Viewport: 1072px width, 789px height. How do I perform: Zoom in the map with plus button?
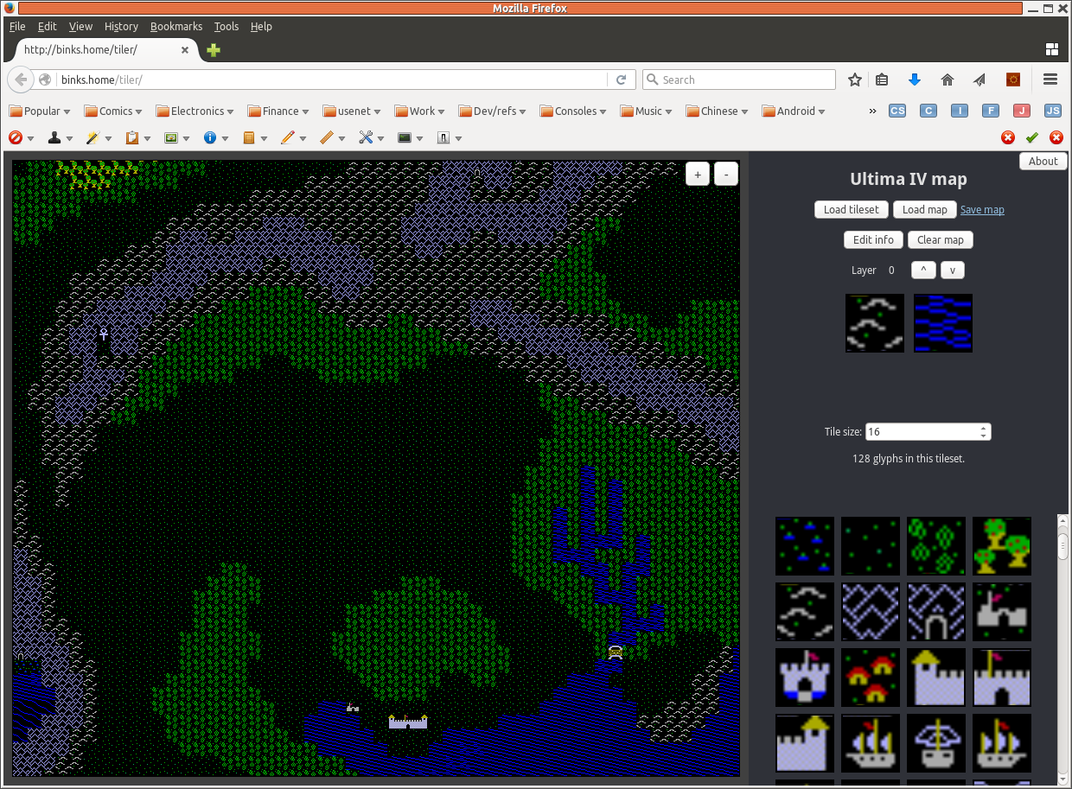tap(698, 174)
